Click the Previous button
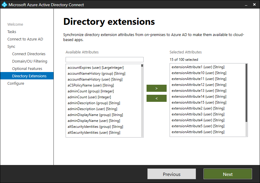 click(172, 174)
